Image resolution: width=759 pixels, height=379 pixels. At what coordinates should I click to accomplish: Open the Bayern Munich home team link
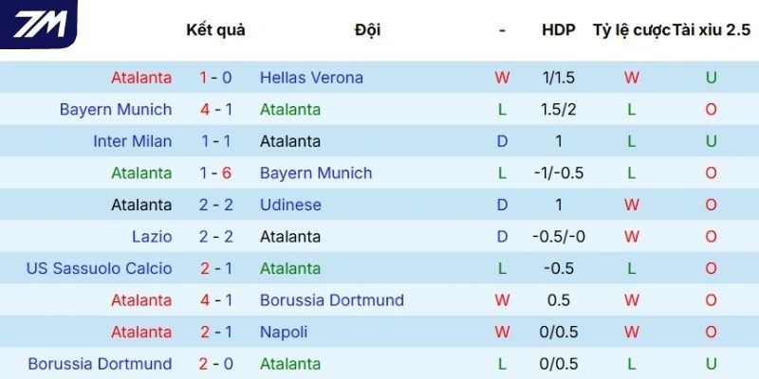tap(116, 110)
